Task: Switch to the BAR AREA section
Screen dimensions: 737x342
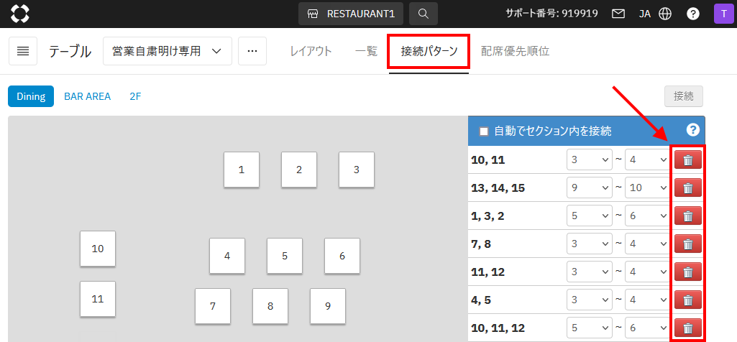Action: click(88, 96)
